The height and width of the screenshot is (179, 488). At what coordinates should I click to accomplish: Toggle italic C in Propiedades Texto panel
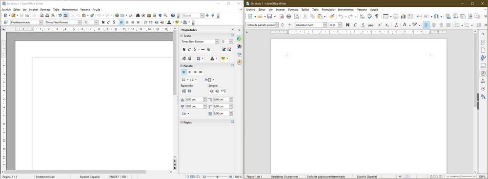[189, 49]
